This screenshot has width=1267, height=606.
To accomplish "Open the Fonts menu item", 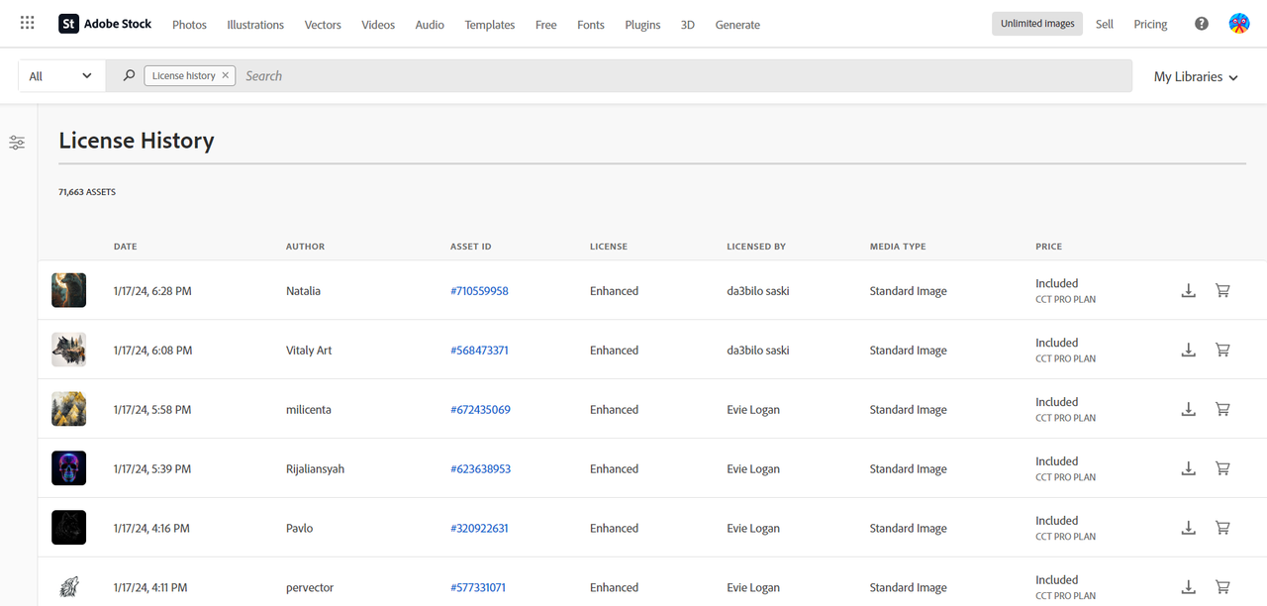I will tap(591, 25).
